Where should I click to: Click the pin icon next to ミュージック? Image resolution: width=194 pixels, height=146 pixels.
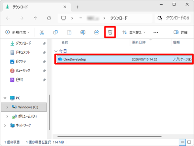point(44,71)
